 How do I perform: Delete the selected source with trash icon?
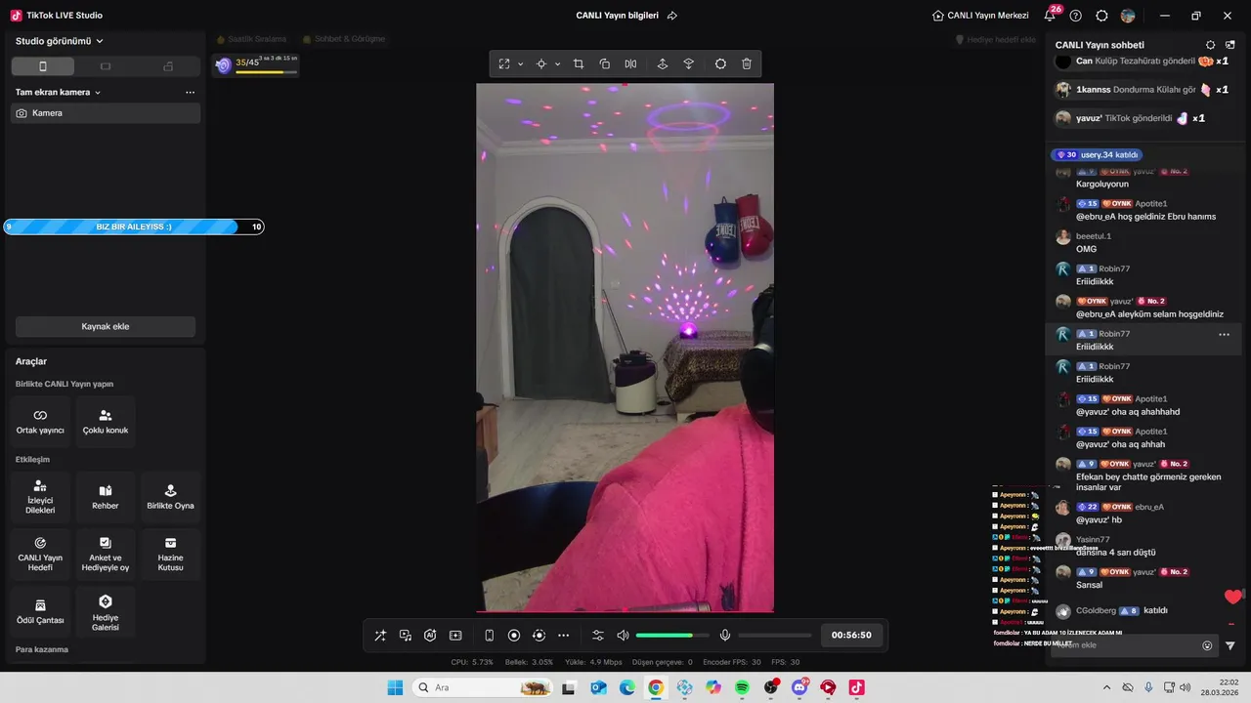tap(747, 63)
